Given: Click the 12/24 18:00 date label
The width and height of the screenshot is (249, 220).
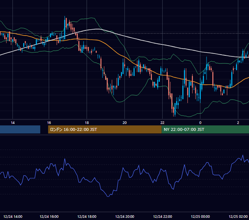Looking at the screenshot, I should tap(87, 216).
